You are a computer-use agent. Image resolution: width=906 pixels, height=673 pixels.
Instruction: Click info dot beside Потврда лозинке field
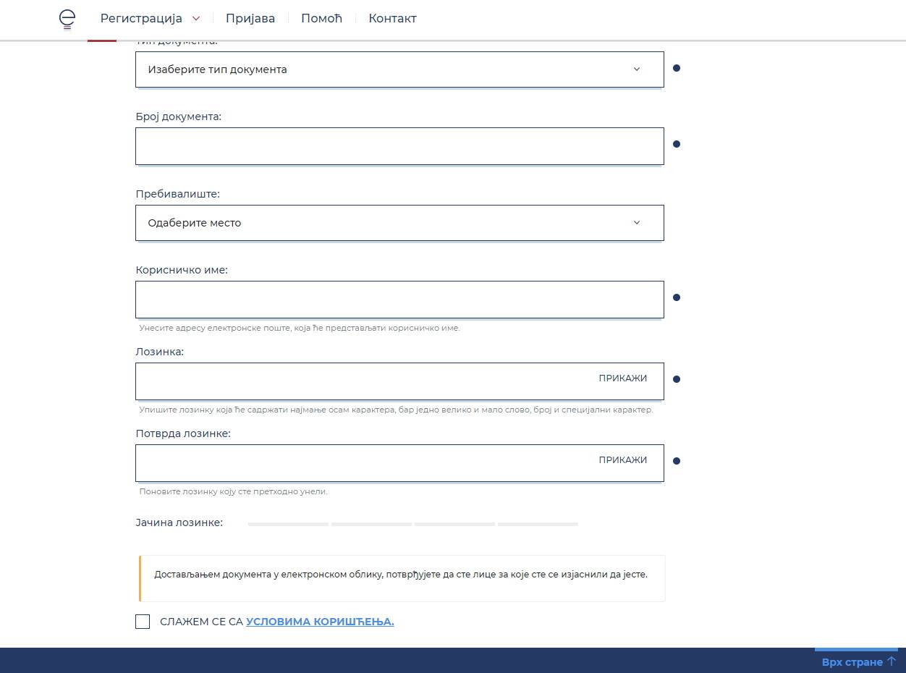point(677,461)
